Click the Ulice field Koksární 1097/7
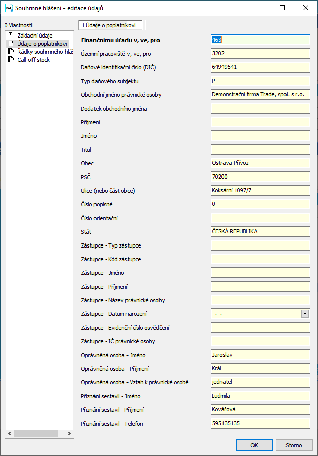The height and width of the screenshot is (456, 318). pyautogui.click(x=260, y=191)
